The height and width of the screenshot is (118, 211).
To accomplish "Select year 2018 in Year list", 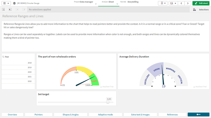I will pos(18,63).
